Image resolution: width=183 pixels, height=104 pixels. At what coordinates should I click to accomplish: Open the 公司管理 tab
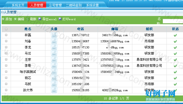55,5
